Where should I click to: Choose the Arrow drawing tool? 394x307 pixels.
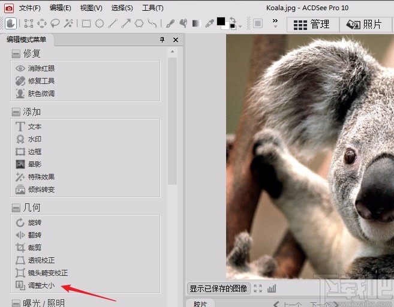[x=126, y=23]
